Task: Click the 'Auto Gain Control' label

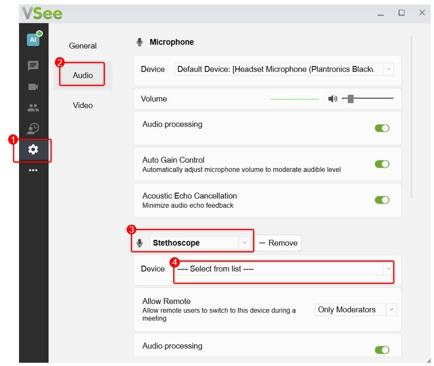Action: (x=173, y=160)
